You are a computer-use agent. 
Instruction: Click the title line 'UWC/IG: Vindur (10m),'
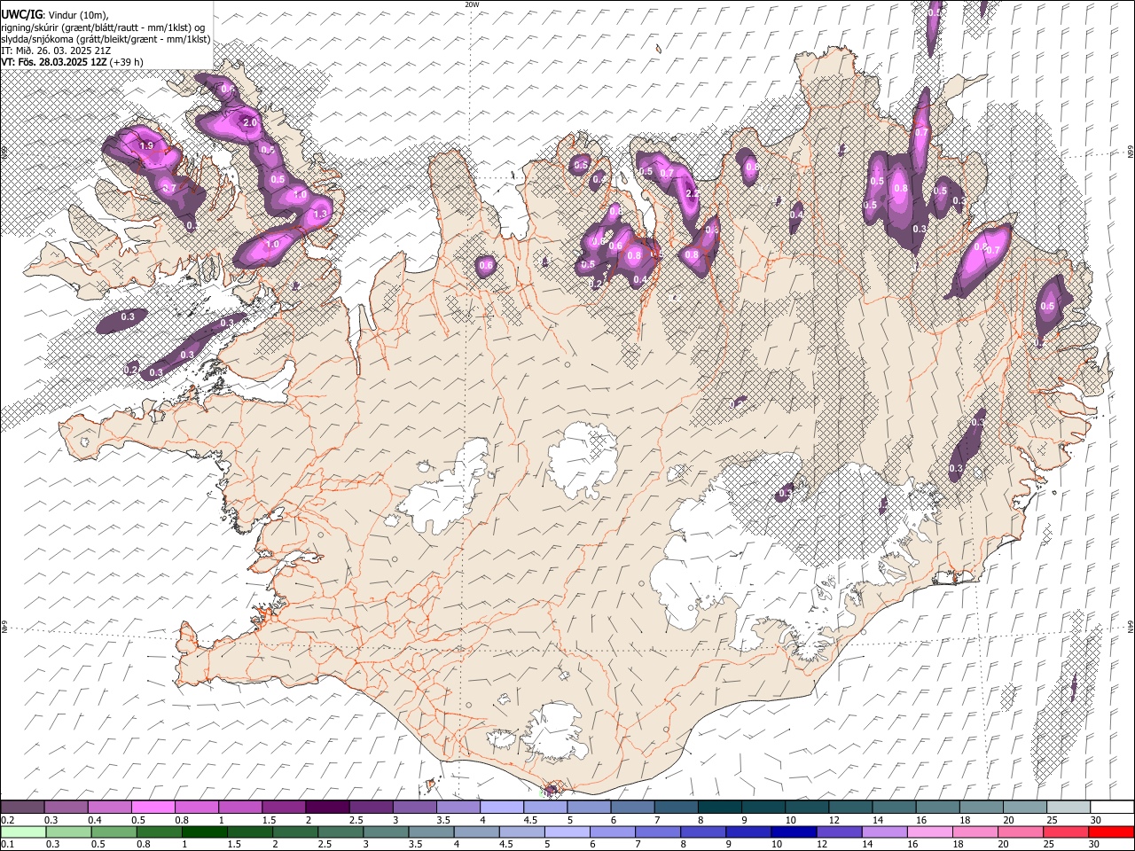click(55, 16)
